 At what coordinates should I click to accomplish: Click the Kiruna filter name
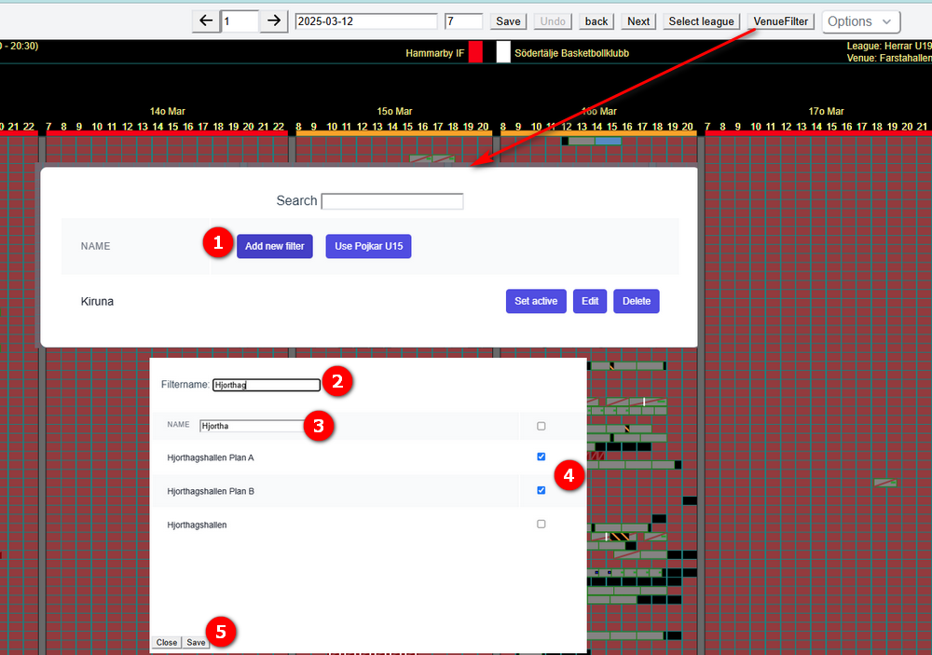[97, 301]
